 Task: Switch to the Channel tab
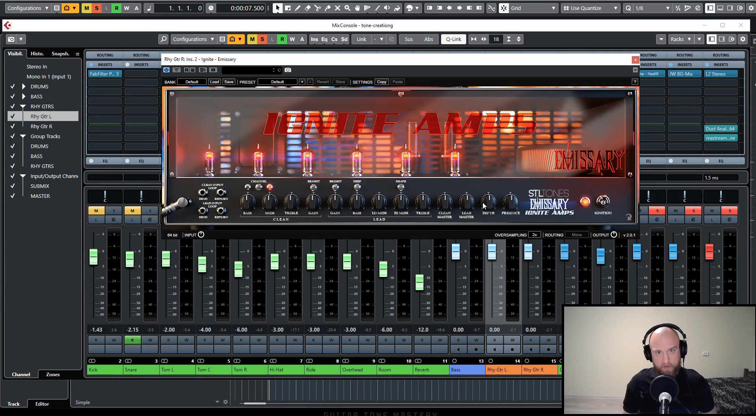(21, 375)
